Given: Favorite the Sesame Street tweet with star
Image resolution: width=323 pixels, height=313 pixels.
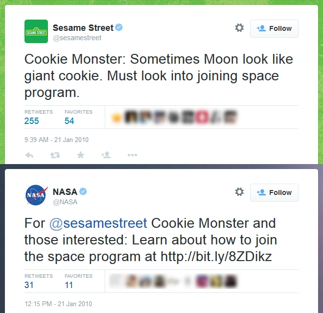Looking at the screenshot, I should click(x=81, y=155).
